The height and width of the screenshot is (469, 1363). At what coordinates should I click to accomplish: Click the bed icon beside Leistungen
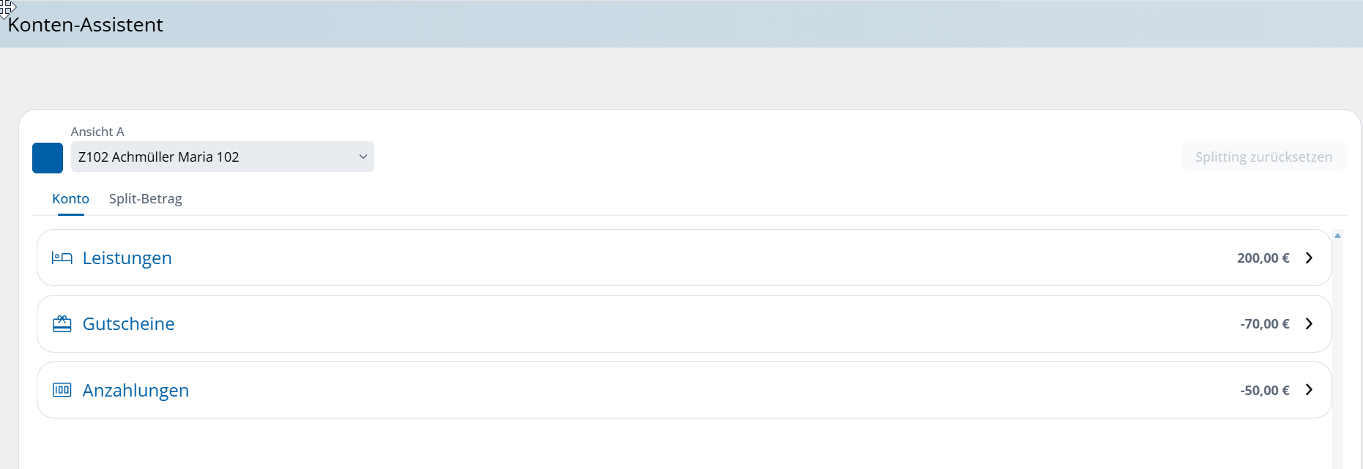pos(62,258)
